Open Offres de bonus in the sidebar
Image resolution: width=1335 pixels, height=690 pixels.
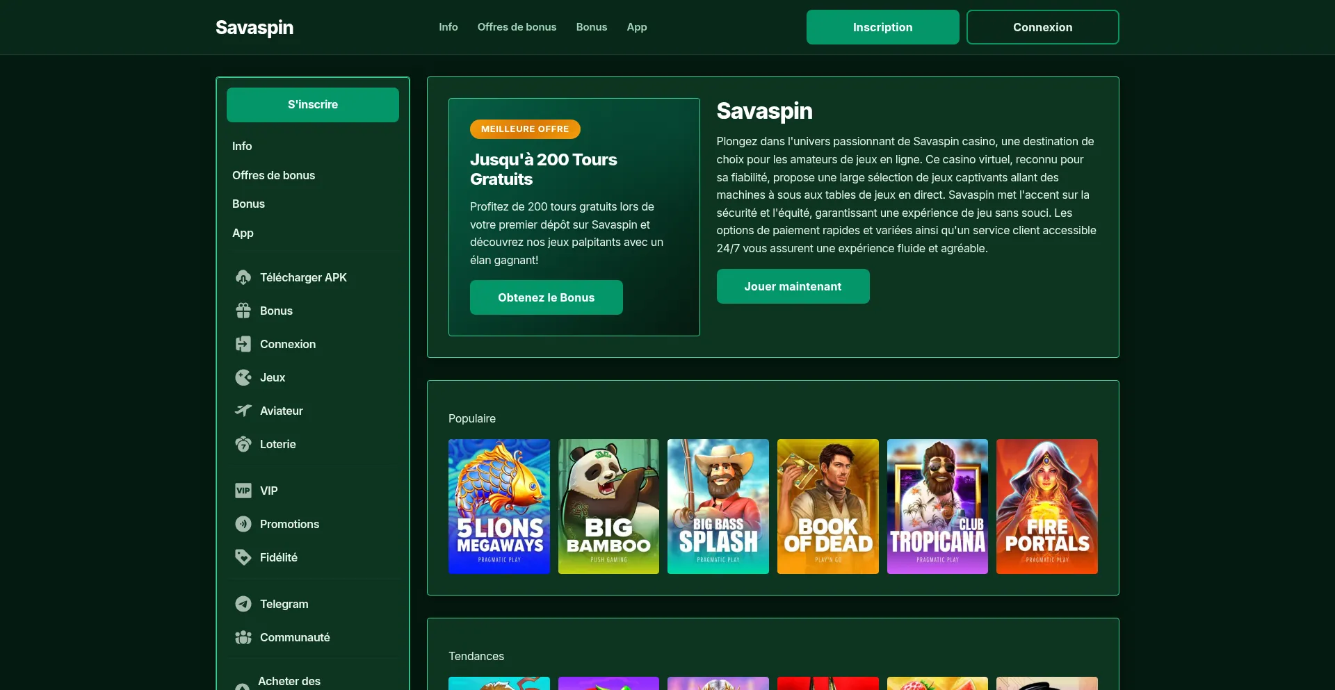point(273,175)
